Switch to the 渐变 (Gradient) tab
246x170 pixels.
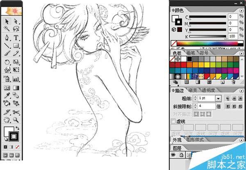pyautogui.click(x=193, y=90)
